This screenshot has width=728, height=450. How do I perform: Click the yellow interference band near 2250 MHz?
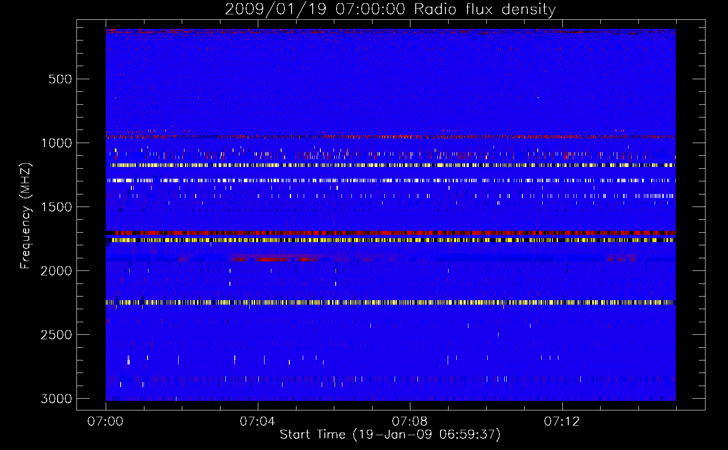(x=391, y=302)
